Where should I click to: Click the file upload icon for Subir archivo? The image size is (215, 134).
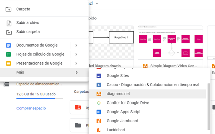point(9,23)
